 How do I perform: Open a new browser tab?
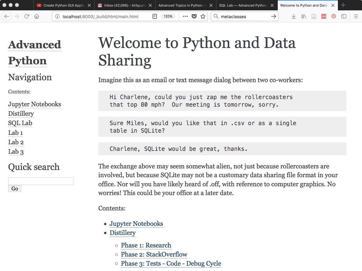[x=343, y=5]
